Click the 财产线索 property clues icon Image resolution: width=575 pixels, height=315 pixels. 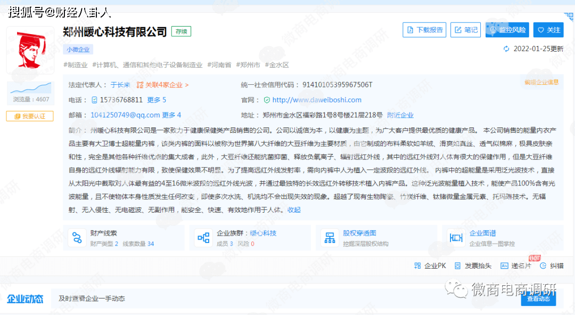77,238
